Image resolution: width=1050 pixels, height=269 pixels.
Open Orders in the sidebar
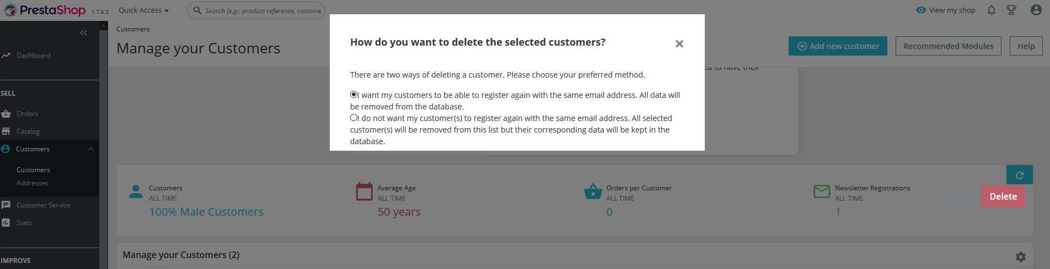point(27,114)
